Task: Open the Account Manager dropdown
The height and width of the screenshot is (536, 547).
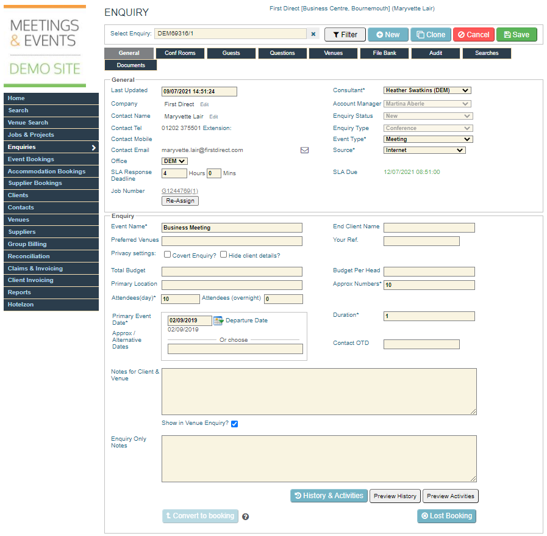Action: [x=427, y=104]
